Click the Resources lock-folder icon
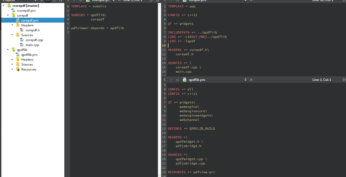This screenshot has height=177, width=346. 18,69
